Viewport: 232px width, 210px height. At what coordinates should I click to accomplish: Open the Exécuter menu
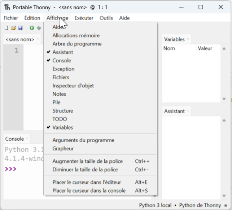click(x=84, y=18)
